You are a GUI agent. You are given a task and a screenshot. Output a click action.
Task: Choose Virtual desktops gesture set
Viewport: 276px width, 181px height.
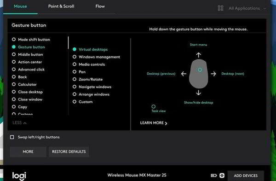(90, 50)
